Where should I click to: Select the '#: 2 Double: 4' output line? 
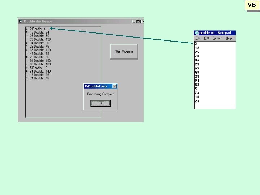point(36,29)
